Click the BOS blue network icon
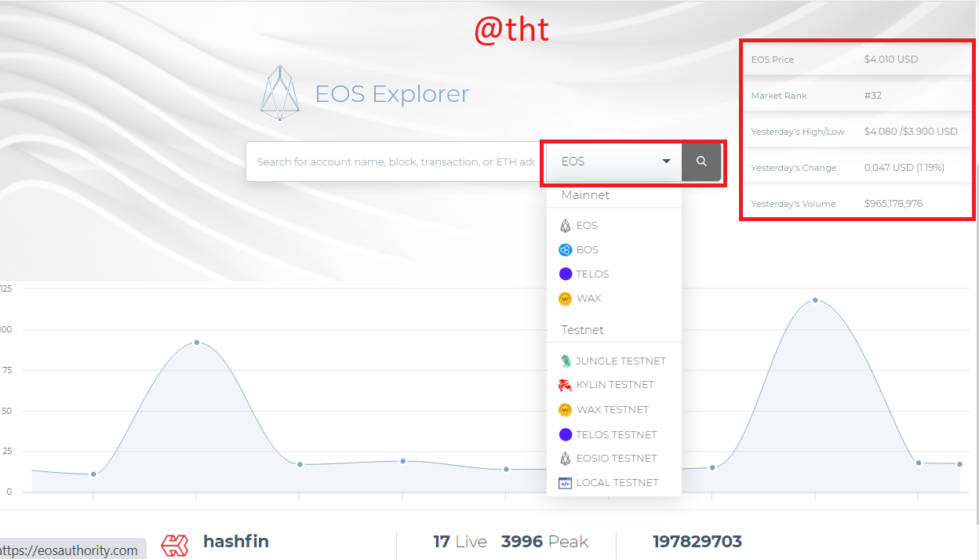The height and width of the screenshot is (559, 979). [565, 250]
